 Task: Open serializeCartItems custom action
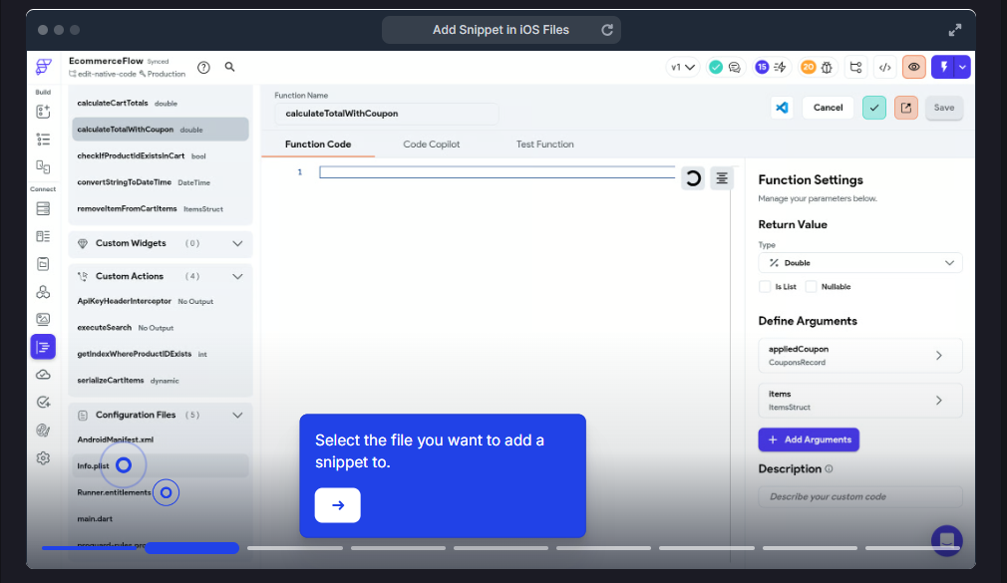[x=160, y=380]
